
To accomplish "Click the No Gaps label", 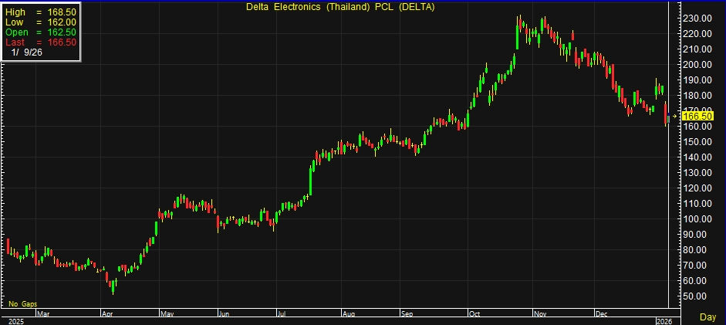I will click(x=22, y=304).
